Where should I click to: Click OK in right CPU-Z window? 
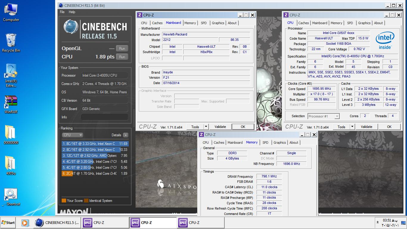(389, 127)
